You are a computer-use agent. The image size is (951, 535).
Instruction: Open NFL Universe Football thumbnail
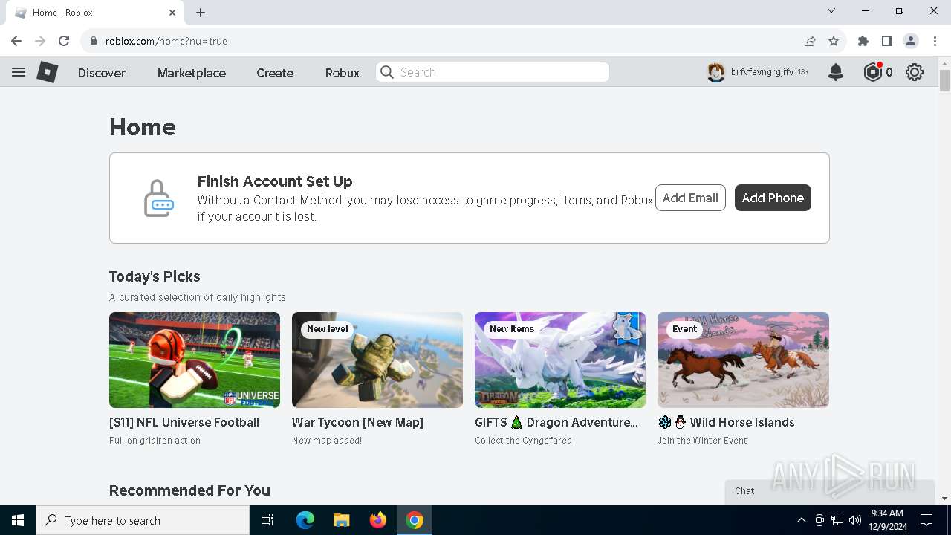point(195,360)
